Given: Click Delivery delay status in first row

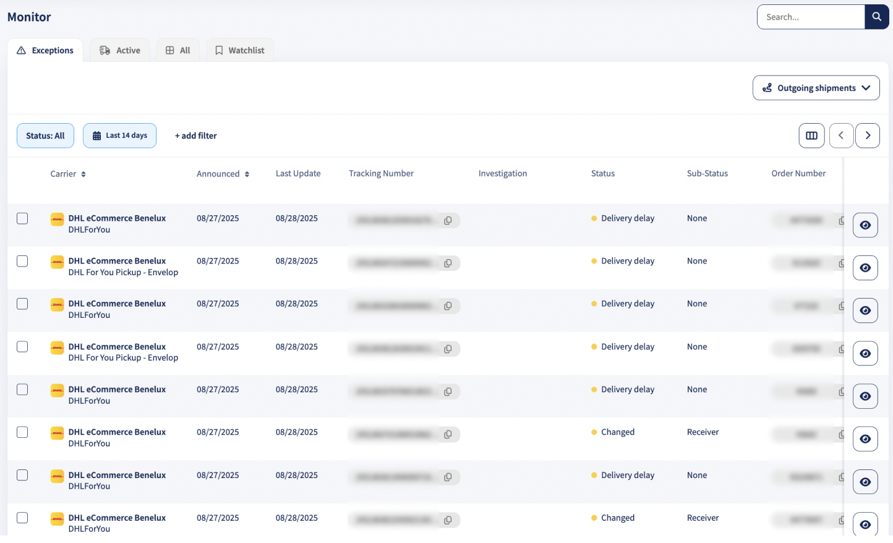Looking at the screenshot, I should click(628, 218).
